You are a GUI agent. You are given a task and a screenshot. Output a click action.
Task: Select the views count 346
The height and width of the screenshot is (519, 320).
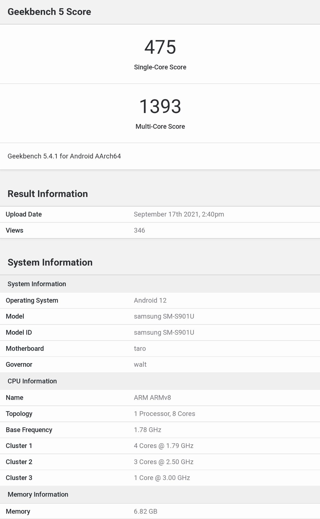coord(139,230)
